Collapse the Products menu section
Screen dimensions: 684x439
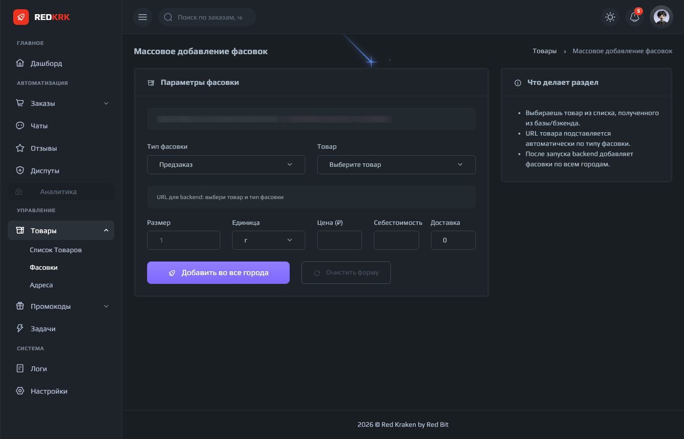(106, 230)
